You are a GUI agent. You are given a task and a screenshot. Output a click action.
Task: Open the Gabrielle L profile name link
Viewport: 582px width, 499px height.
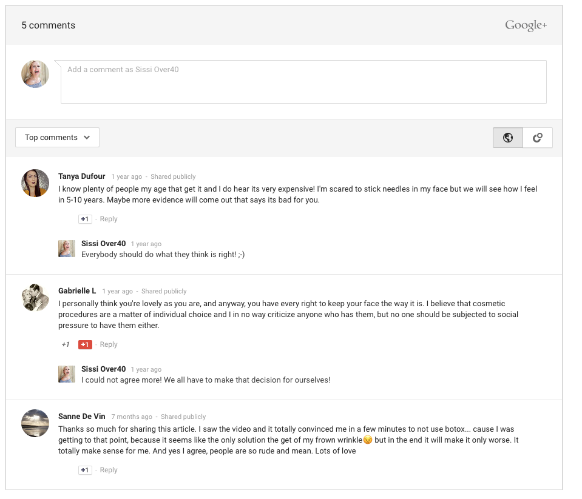(x=77, y=291)
